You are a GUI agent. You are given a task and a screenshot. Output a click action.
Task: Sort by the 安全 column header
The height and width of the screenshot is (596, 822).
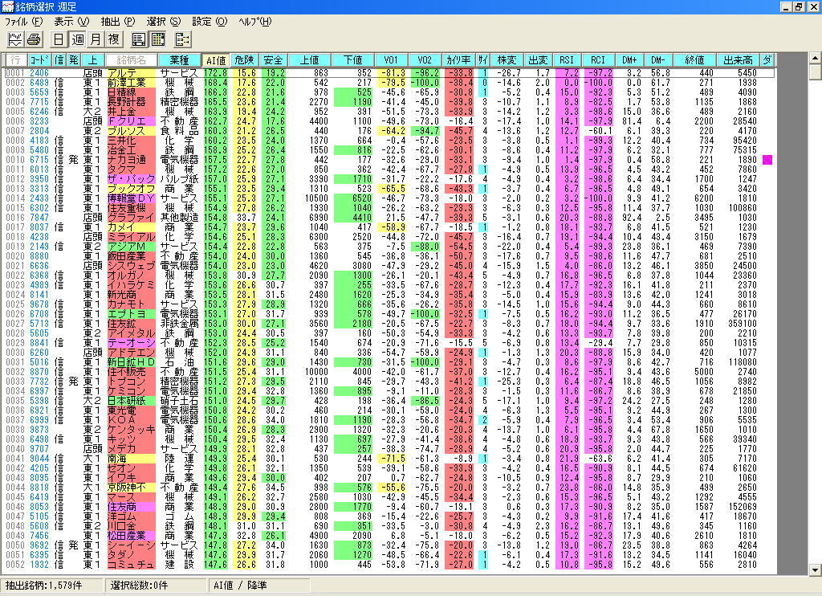pos(273,60)
